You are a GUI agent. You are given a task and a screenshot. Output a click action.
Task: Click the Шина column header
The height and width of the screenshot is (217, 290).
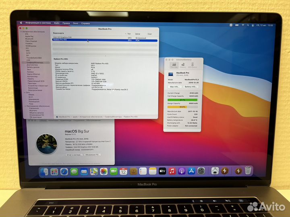tap(138, 34)
